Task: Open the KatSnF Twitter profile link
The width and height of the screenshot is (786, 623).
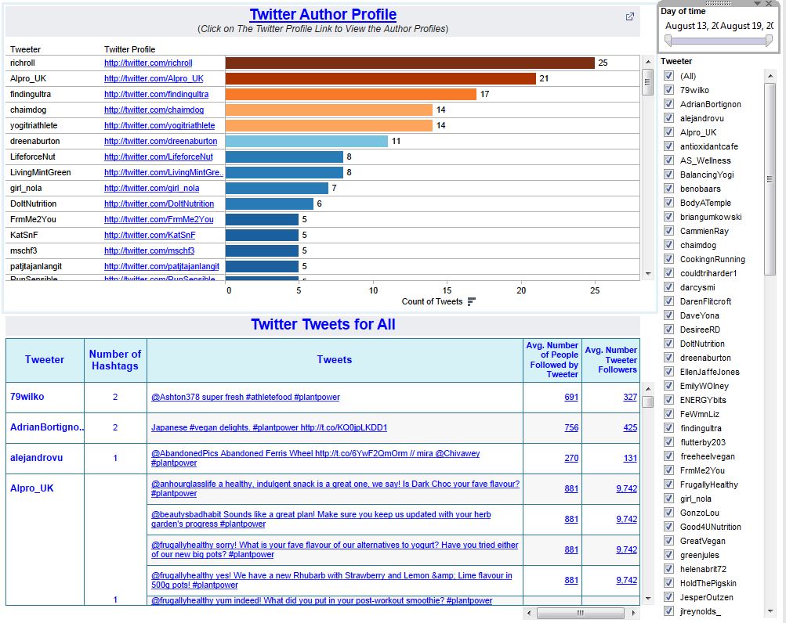Action: (150, 235)
